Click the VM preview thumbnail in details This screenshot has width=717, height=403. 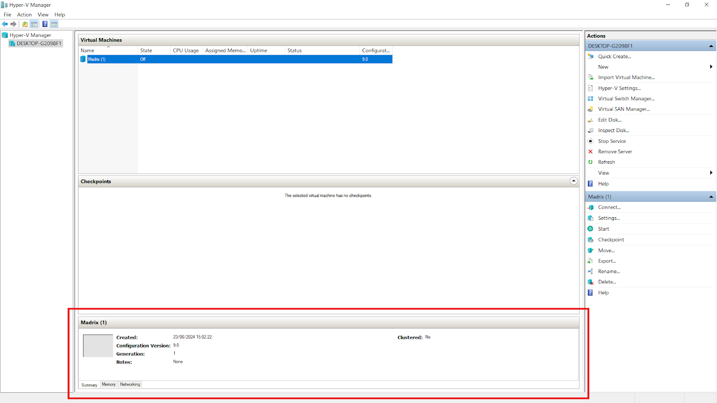point(98,346)
